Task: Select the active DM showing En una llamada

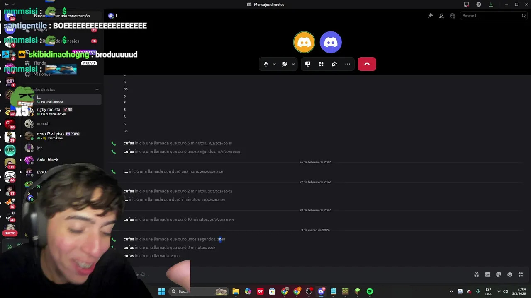Action: point(62,99)
